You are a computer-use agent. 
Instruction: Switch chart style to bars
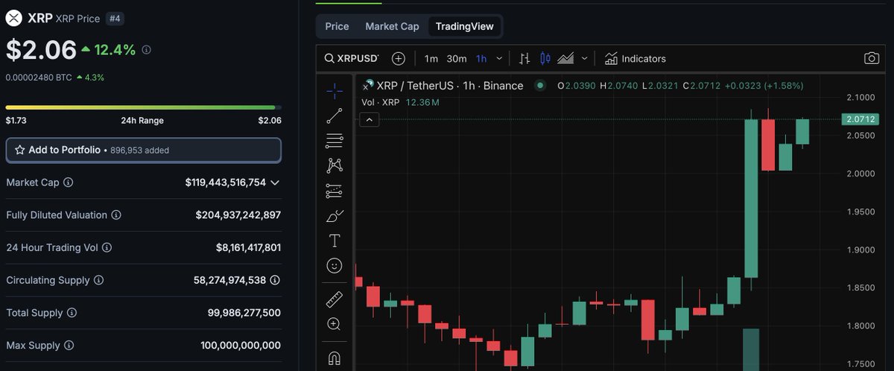click(x=524, y=58)
